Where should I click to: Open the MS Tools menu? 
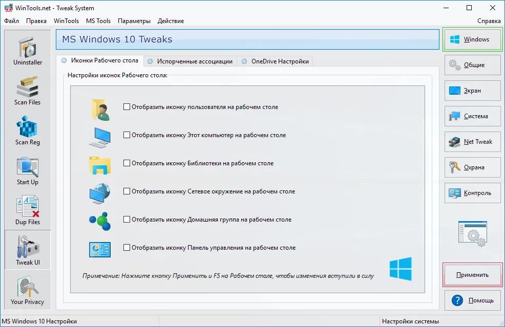point(98,21)
